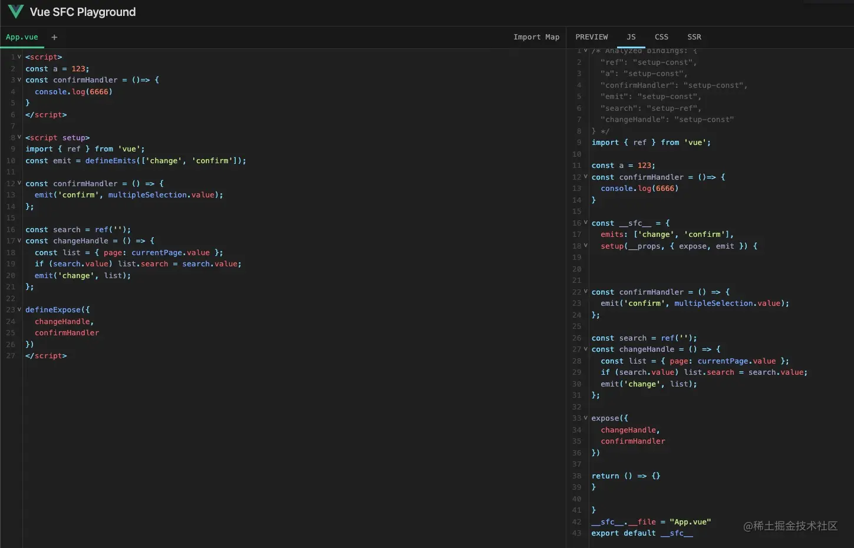The height and width of the screenshot is (548, 854).
Task: Select the App.vue file tab
Action: click(x=22, y=37)
